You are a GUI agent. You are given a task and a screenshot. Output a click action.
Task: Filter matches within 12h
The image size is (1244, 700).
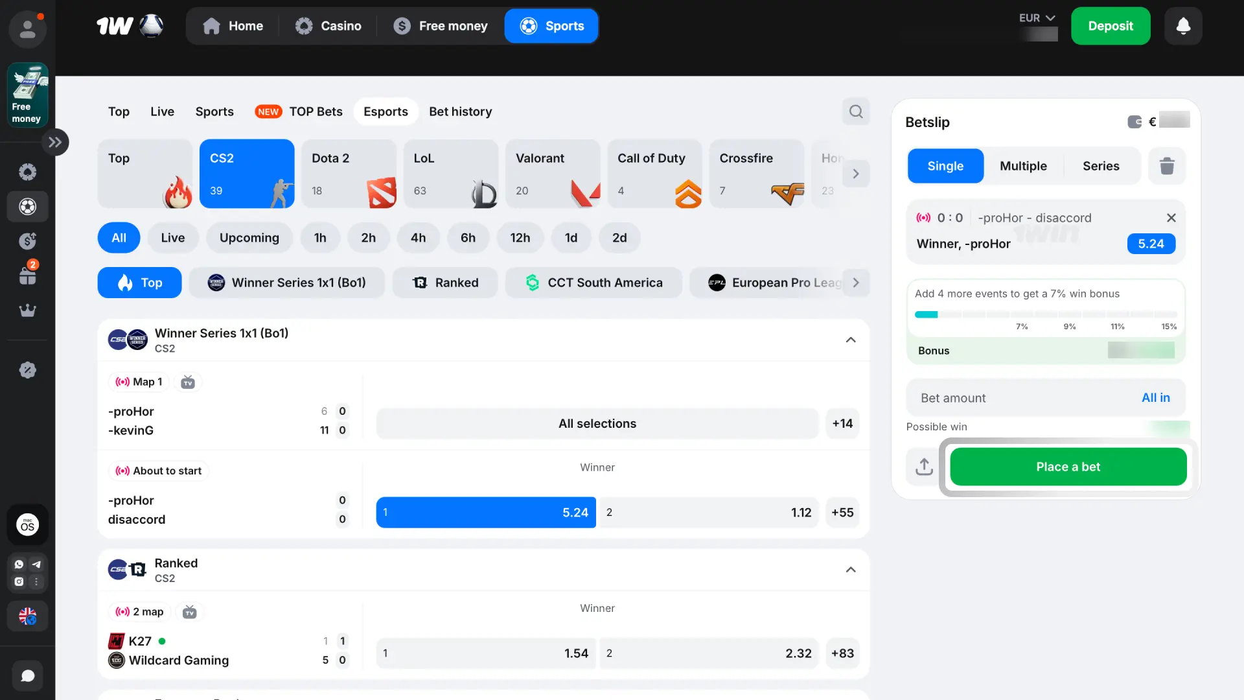click(520, 238)
